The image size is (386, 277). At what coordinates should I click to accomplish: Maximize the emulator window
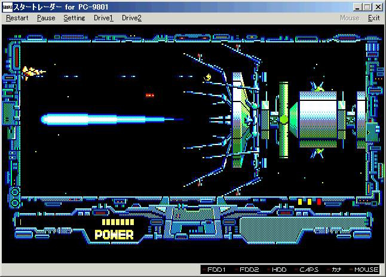pos(367,7)
